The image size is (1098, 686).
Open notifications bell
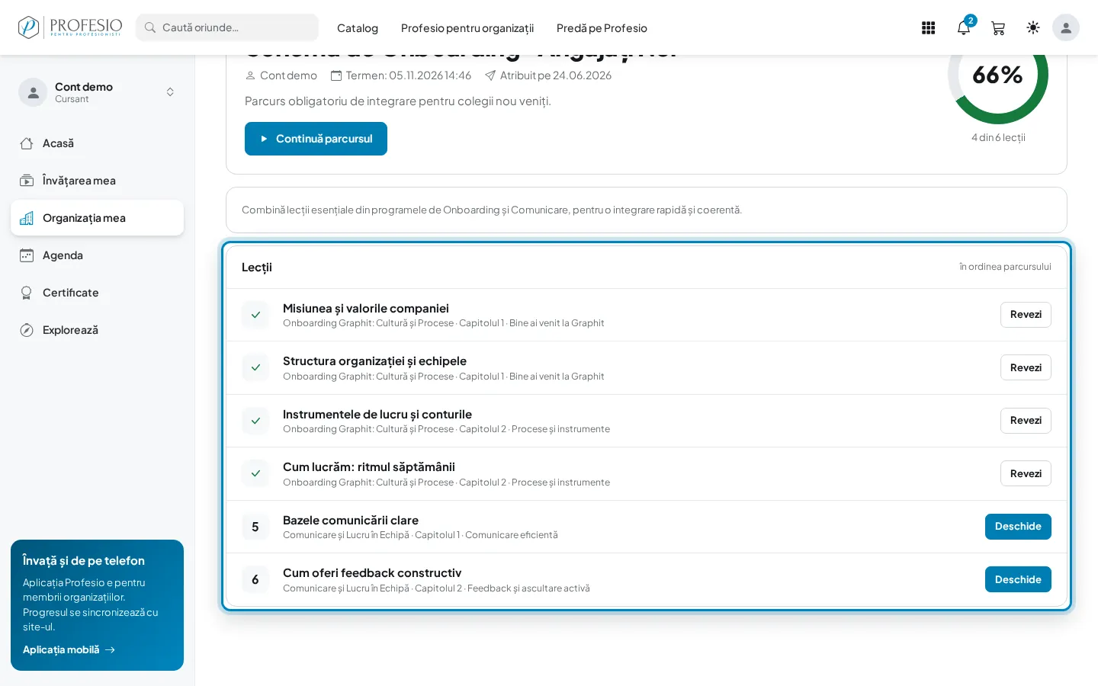(964, 28)
